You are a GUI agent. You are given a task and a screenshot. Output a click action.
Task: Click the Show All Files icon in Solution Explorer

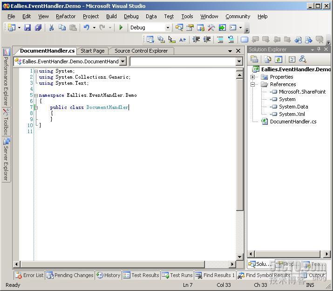coord(268,60)
